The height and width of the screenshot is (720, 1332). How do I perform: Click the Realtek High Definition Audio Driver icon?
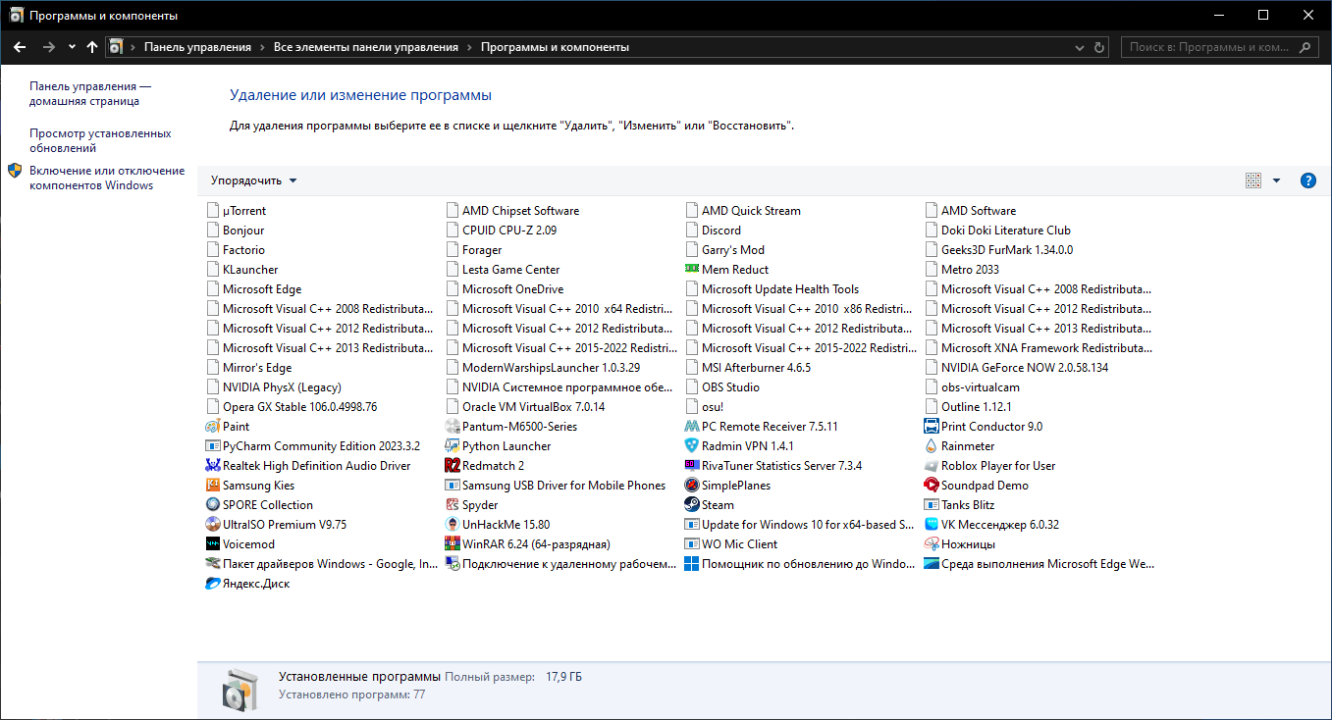point(213,466)
